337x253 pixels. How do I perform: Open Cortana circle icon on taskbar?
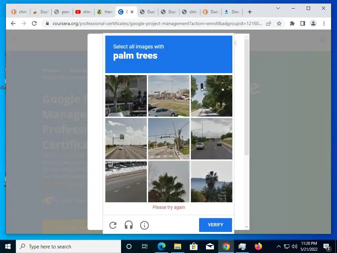tap(129, 246)
